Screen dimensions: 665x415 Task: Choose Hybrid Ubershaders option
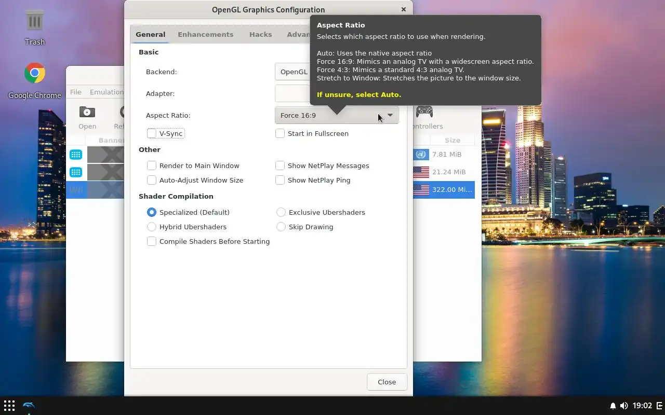[152, 227]
